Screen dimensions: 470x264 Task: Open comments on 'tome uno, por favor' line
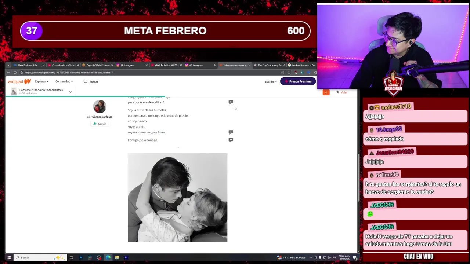pyautogui.click(x=231, y=132)
